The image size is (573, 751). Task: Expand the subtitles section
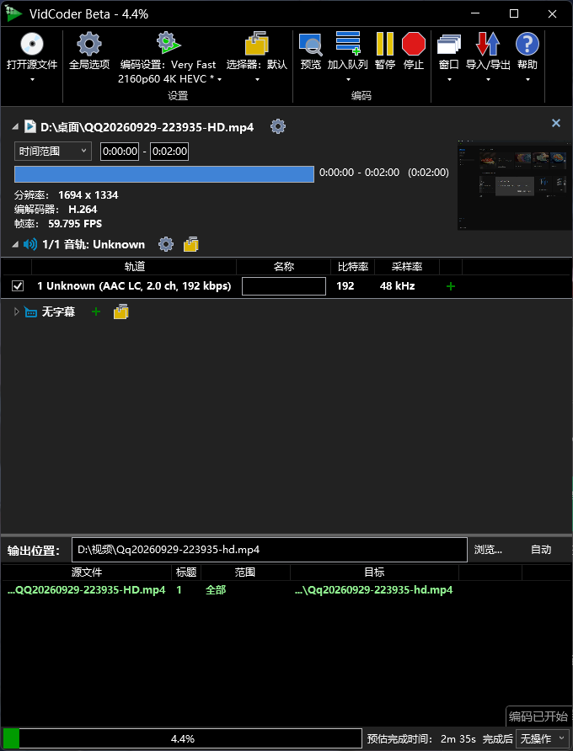(x=17, y=312)
